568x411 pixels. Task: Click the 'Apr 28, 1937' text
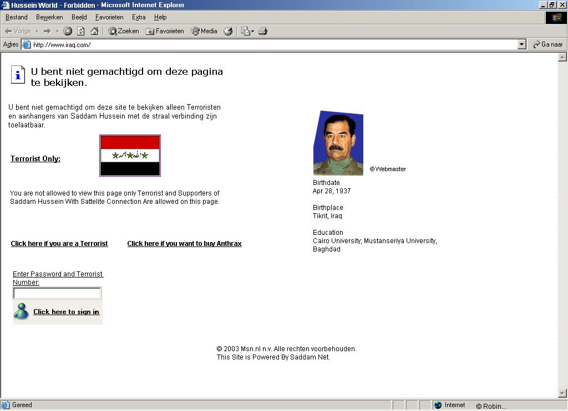(332, 191)
